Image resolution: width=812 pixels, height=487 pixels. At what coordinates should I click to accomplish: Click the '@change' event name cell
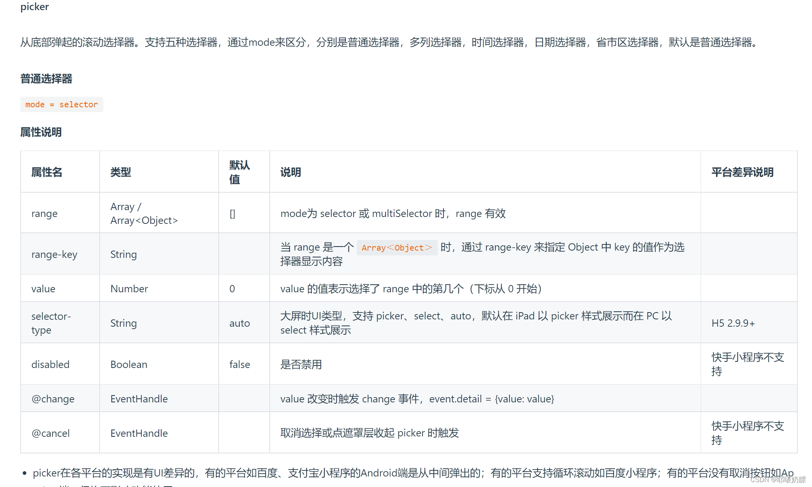[x=53, y=399]
